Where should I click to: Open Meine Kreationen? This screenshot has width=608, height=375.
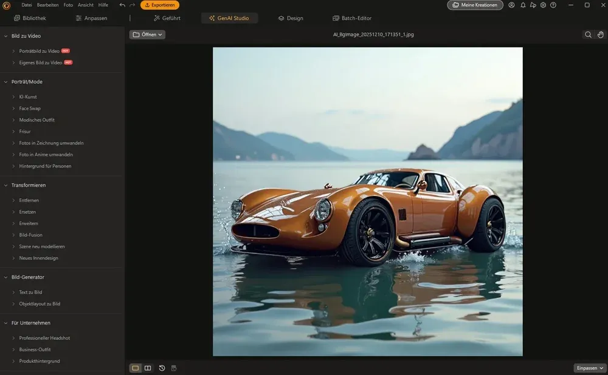475,5
